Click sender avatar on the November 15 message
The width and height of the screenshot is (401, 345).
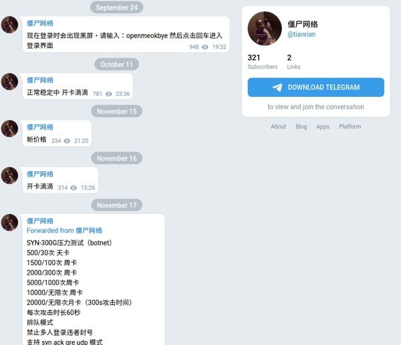(x=10, y=128)
